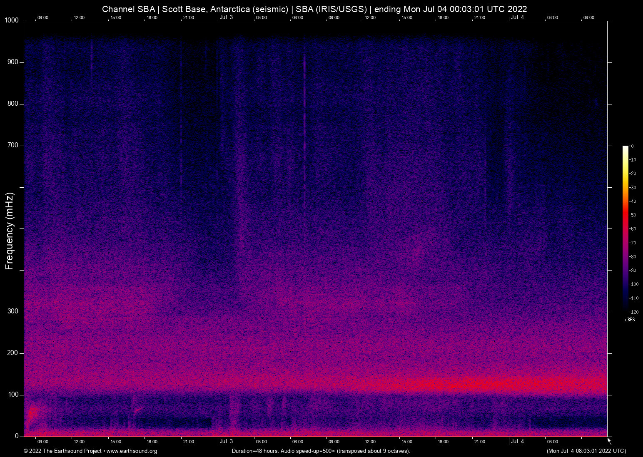Click the Jul 3 label on bottom time axis
The width and height of the screenshot is (643, 457).
(x=226, y=442)
